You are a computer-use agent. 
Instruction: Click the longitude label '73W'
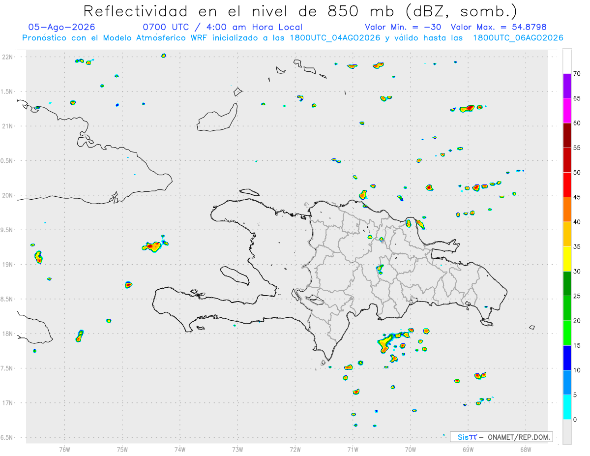(x=237, y=449)
